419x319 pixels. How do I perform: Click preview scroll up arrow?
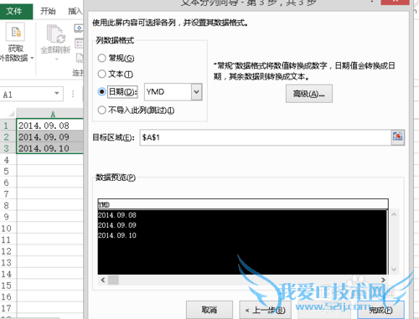[394, 214]
